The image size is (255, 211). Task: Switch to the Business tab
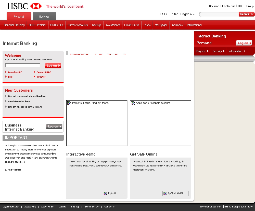[x=44, y=17]
